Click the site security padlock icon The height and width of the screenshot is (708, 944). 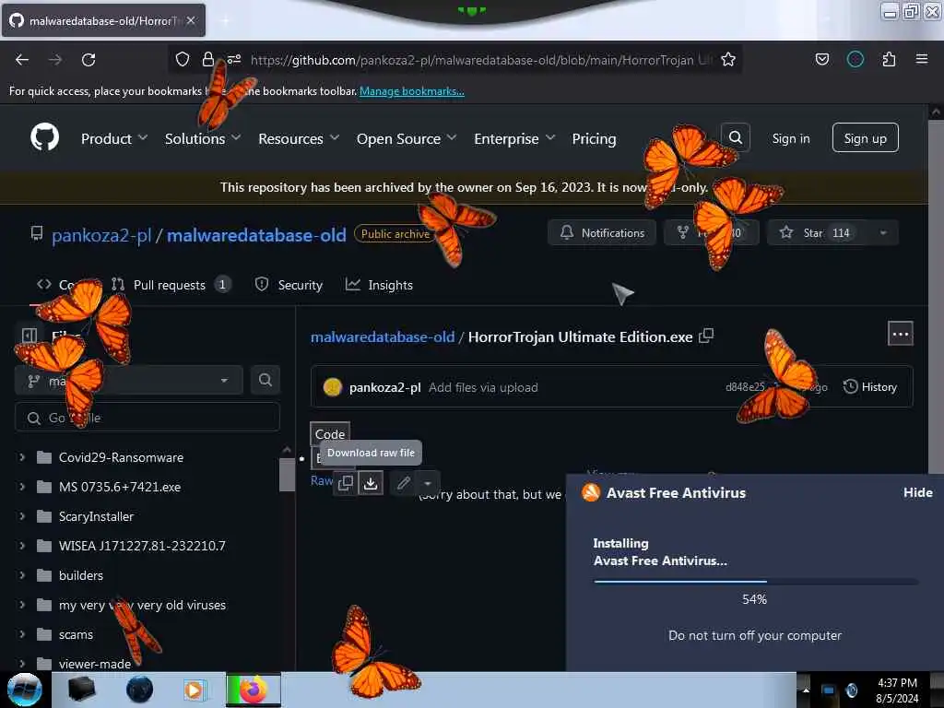click(207, 59)
